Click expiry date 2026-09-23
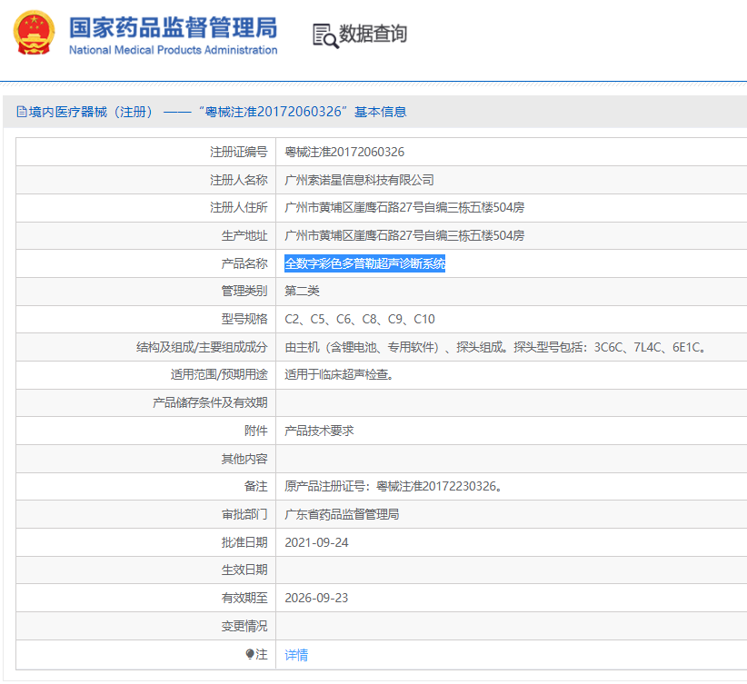747x684 pixels. point(316,598)
